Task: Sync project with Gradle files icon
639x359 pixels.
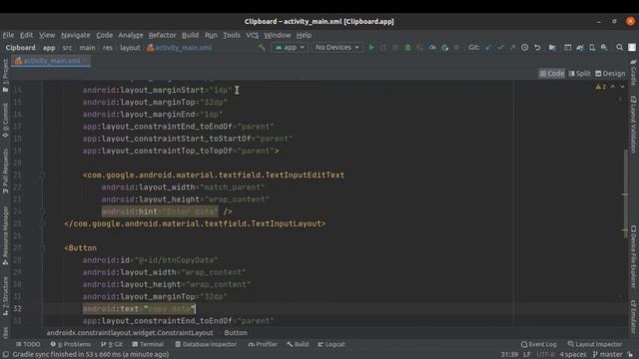Action: (580, 48)
